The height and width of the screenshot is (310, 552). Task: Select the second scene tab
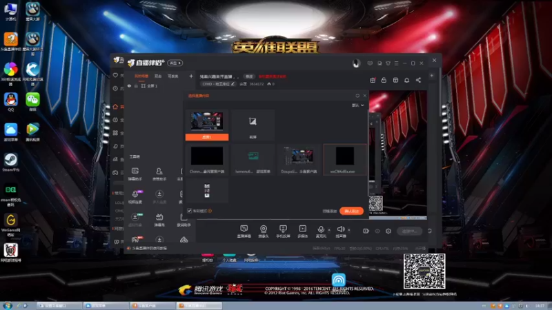158,76
